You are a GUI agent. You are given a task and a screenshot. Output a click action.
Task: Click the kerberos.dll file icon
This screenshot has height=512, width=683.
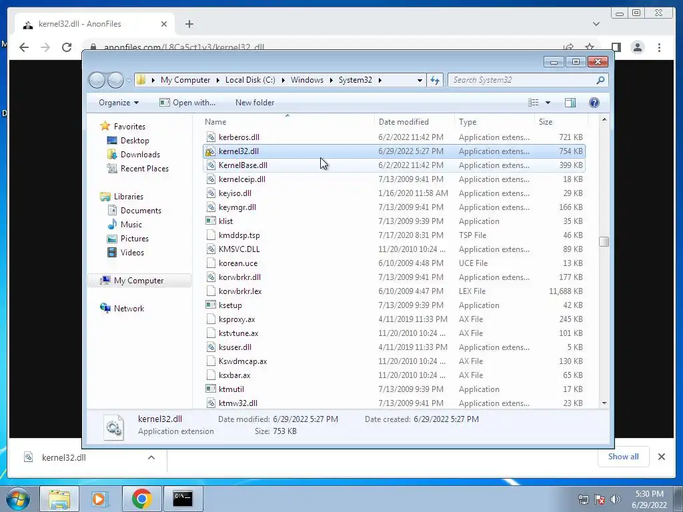coord(211,137)
